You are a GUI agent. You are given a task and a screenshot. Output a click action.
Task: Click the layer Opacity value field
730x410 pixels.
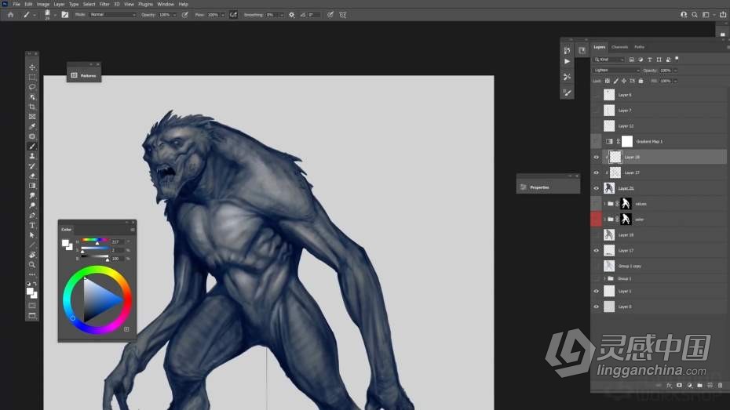pyautogui.click(x=666, y=71)
